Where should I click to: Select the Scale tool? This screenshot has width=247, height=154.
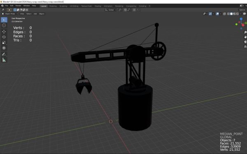click(x=4, y=43)
